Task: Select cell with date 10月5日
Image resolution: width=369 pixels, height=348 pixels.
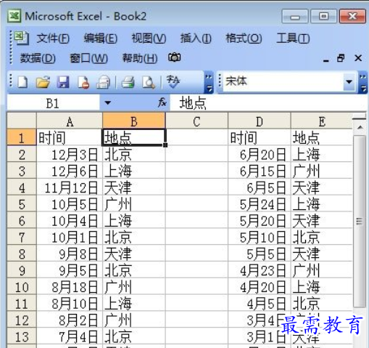Action: tap(70, 203)
